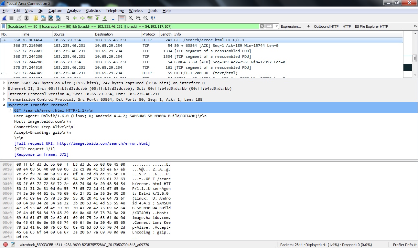Click the find packet magnifier icon
Image resolution: width=418 pixels, height=248 pixels.
coord(68,18)
